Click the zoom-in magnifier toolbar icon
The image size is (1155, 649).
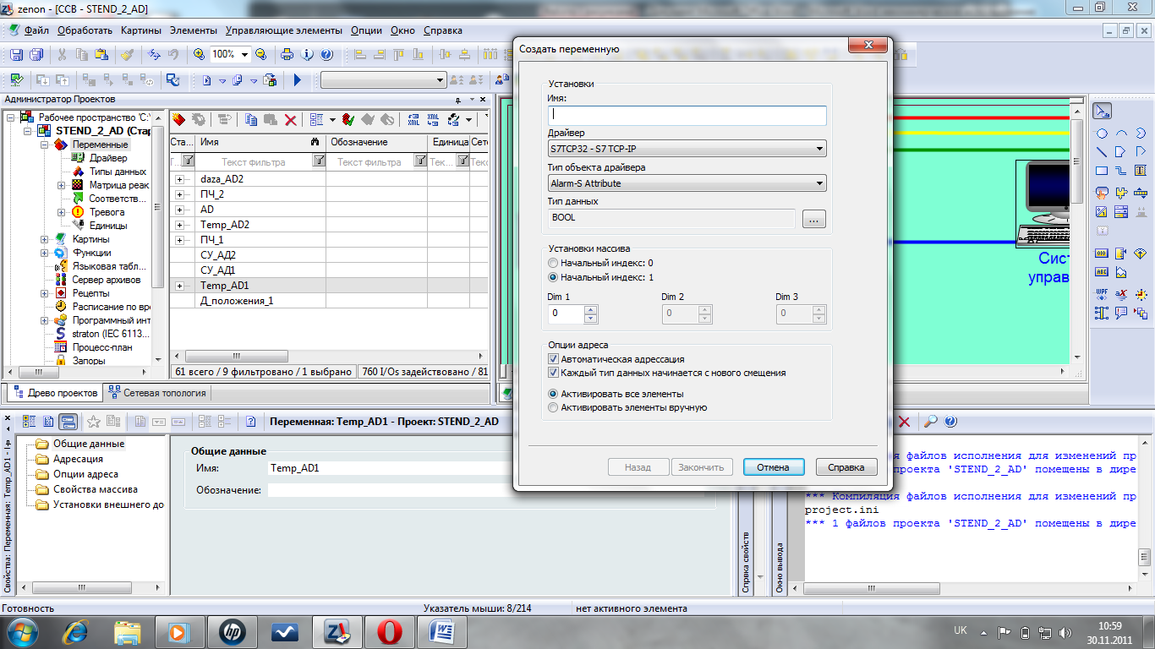(x=199, y=55)
